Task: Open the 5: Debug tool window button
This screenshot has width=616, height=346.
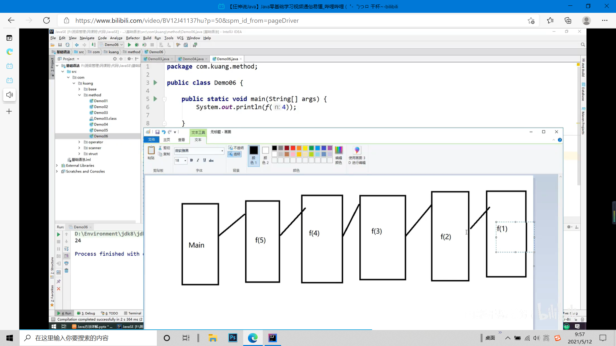Action: pyautogui.click(x=86, y=313)
